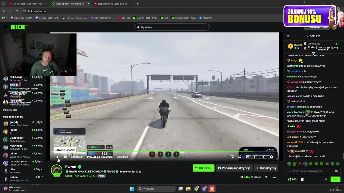Screen dimensions: 344x193
Task: Click the Subskrybuj button
Action: click(x=266, y=168)
